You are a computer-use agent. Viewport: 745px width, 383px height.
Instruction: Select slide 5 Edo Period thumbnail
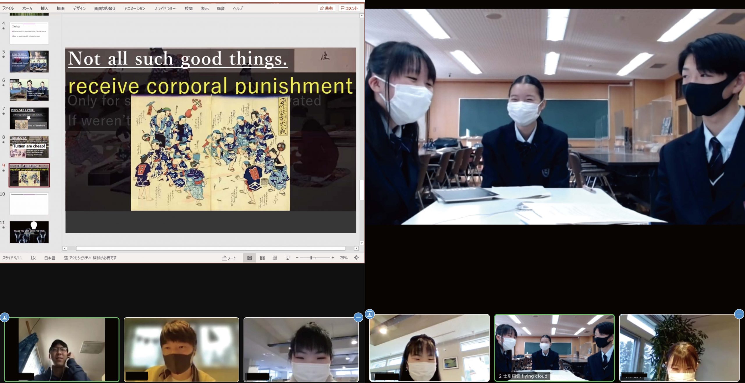(29, 61)
